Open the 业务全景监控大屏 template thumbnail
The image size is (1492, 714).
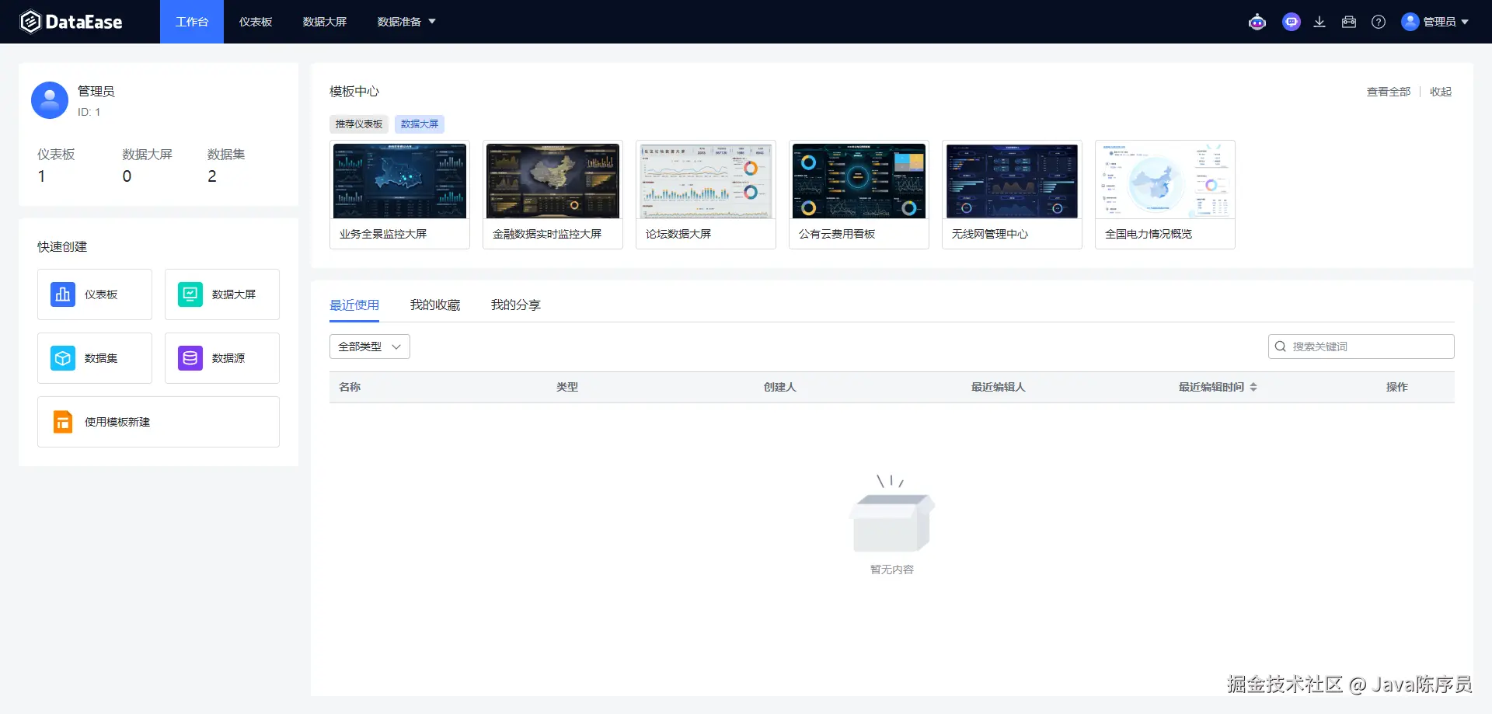(x=399, y=181)
